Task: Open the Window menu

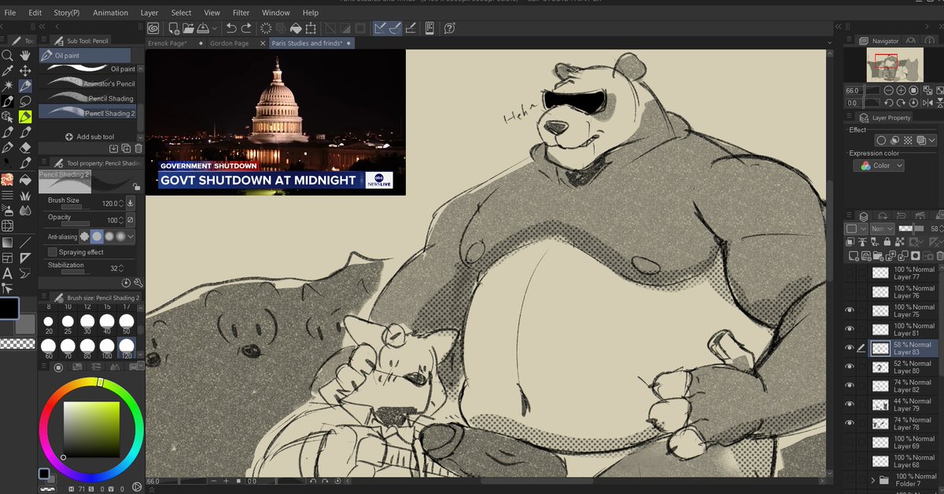Action: [275, 13]
